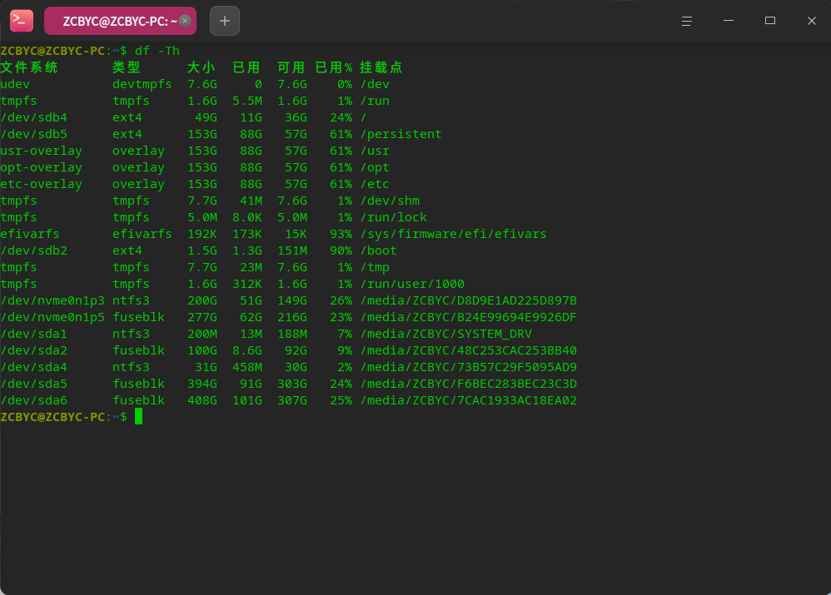The width and height of the screenshot is (831, 595).
Task: Open a new terminal tab with plus button
Action: point(225,21)
